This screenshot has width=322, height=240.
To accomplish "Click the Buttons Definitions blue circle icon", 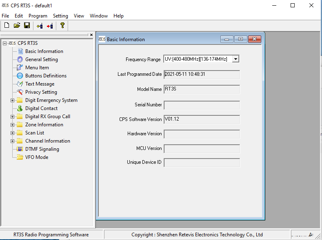I will tap(20, 76).
